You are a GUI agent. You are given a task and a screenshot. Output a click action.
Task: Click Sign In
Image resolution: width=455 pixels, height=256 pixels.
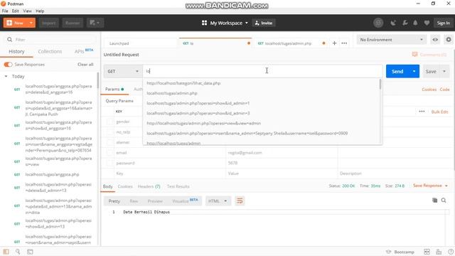443,23
